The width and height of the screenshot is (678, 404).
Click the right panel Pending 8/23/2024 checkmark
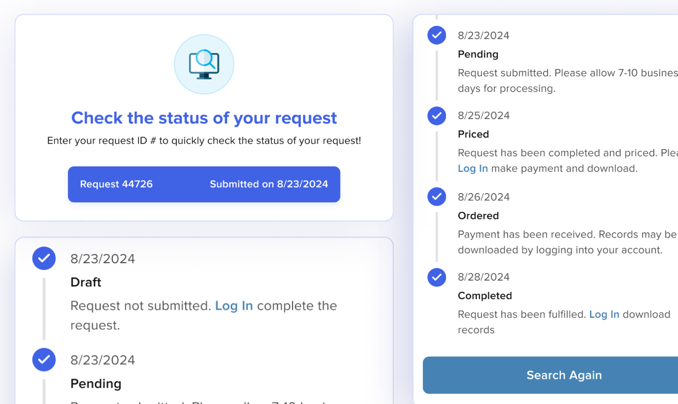coord(437,35)
